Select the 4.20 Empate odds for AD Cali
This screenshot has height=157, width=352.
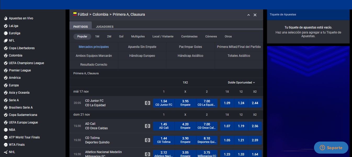click(185, 126)
